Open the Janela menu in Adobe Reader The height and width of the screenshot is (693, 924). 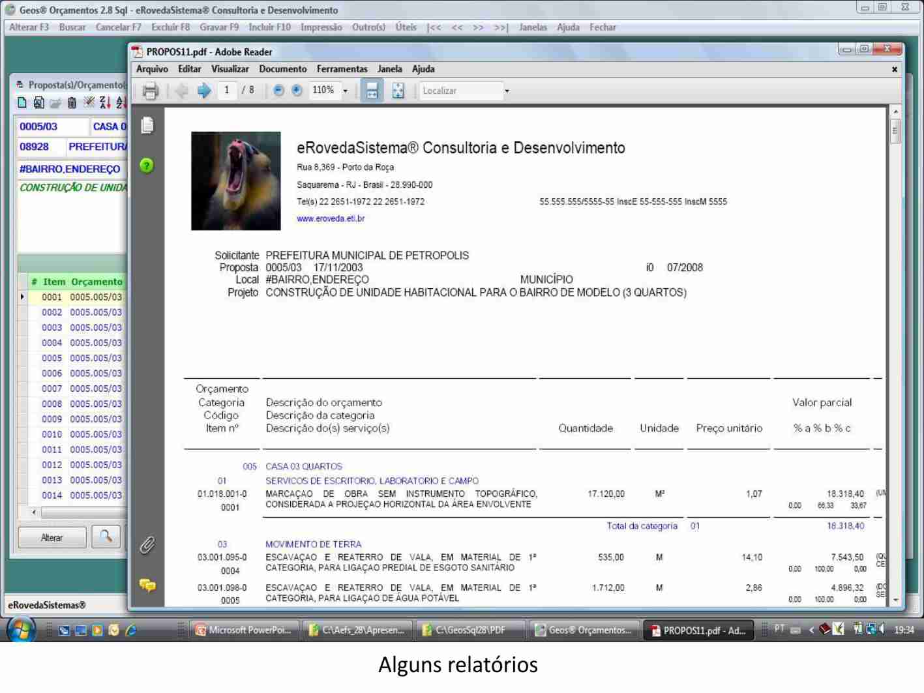tap(390, 69)
